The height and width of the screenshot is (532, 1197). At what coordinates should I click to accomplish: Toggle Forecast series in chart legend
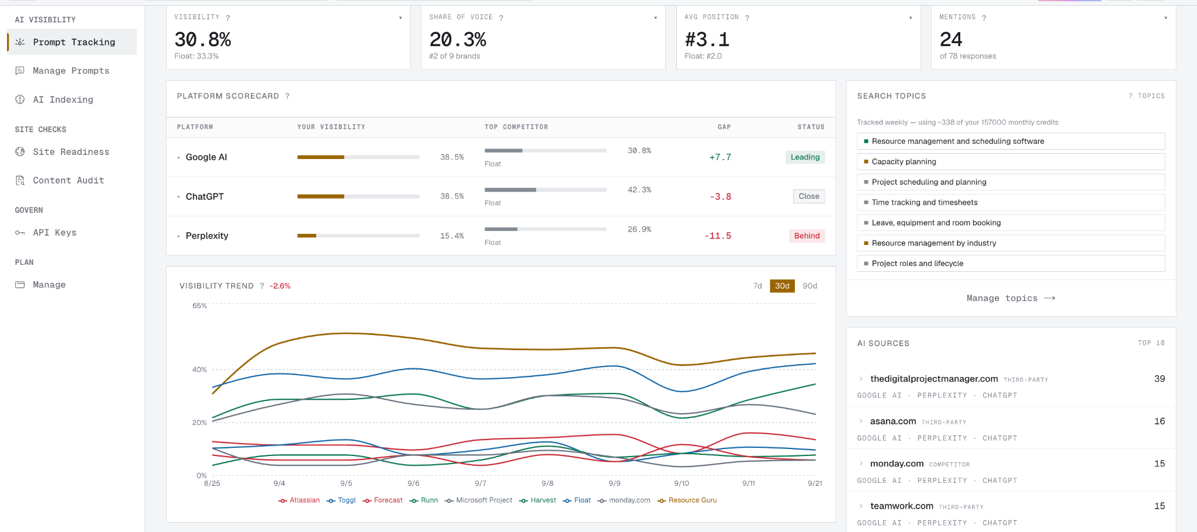383,500
